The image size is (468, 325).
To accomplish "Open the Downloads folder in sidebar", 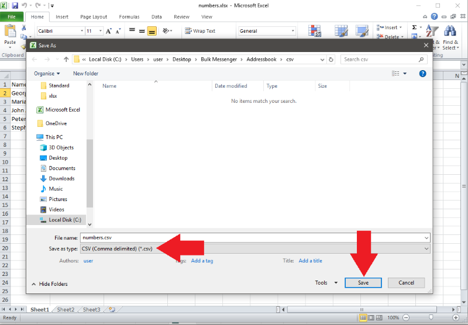I will 61,179.
